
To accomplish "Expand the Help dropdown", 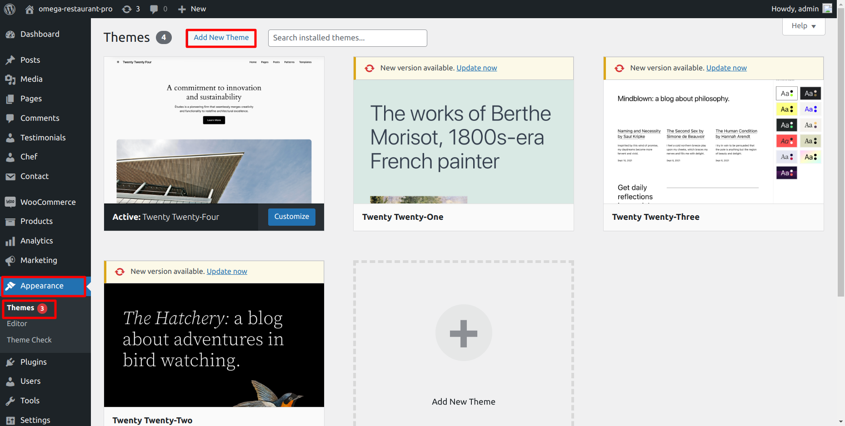I will point(803,26).
